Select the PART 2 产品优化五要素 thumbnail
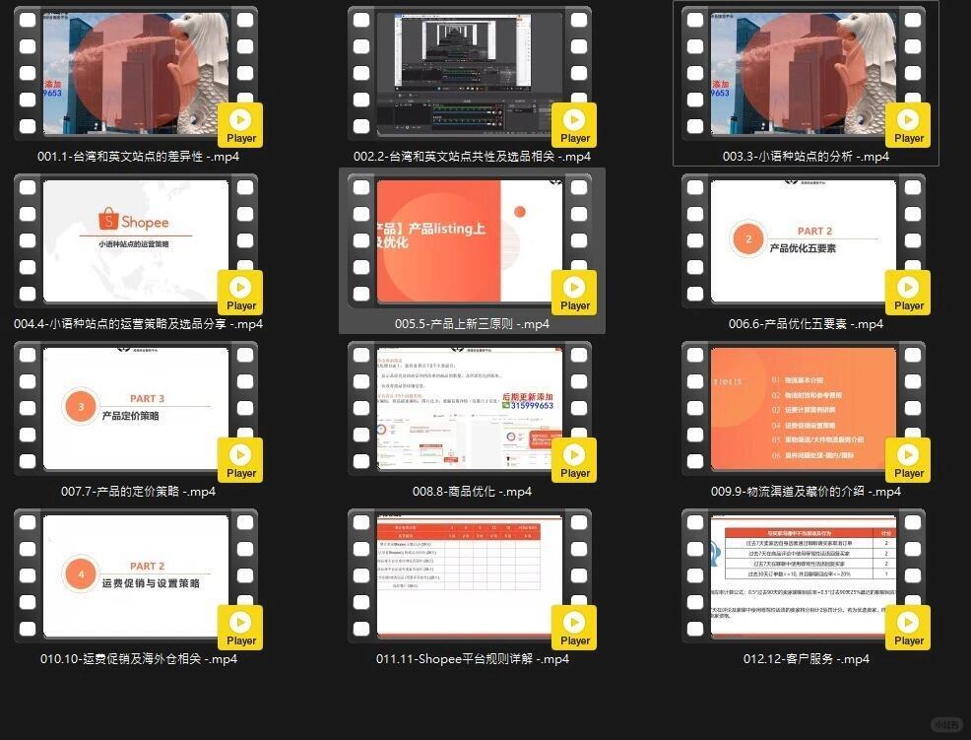Screen dimensions: 971x740 tap(804, 240)
